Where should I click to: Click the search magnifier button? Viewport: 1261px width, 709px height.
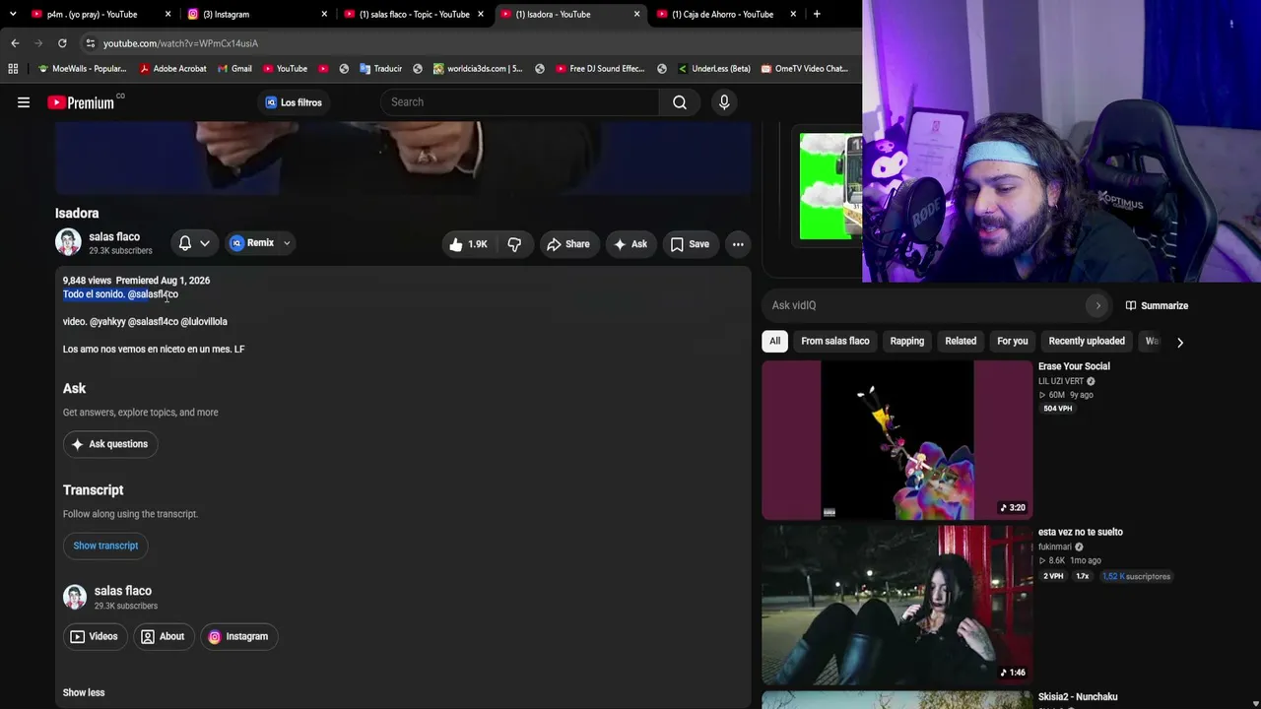(680, 102)
